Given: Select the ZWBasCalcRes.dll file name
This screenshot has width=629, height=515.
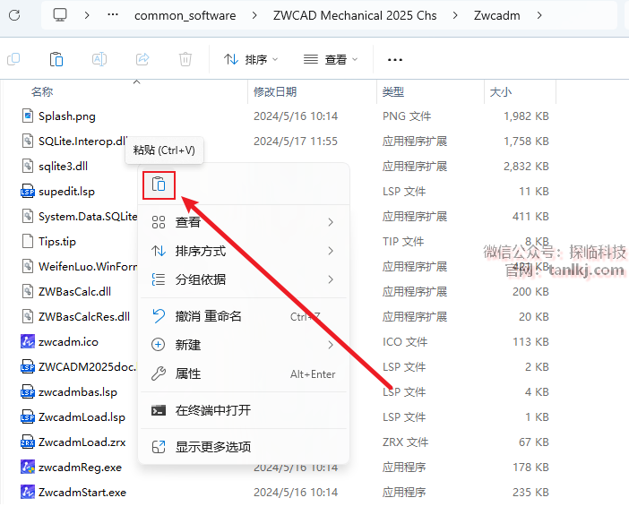Looking at the screenshot, I should 84,316.
